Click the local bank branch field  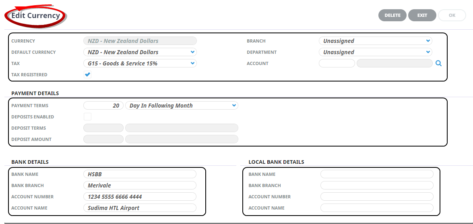(377, 185)
